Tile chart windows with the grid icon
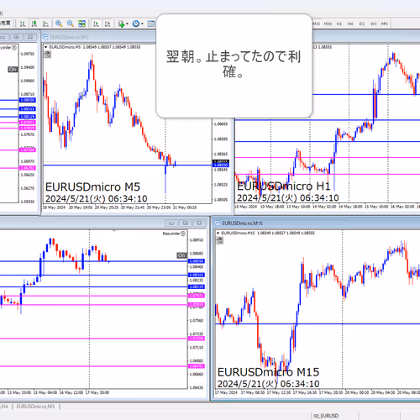The image size is (420, 420). tap(81, 24)
